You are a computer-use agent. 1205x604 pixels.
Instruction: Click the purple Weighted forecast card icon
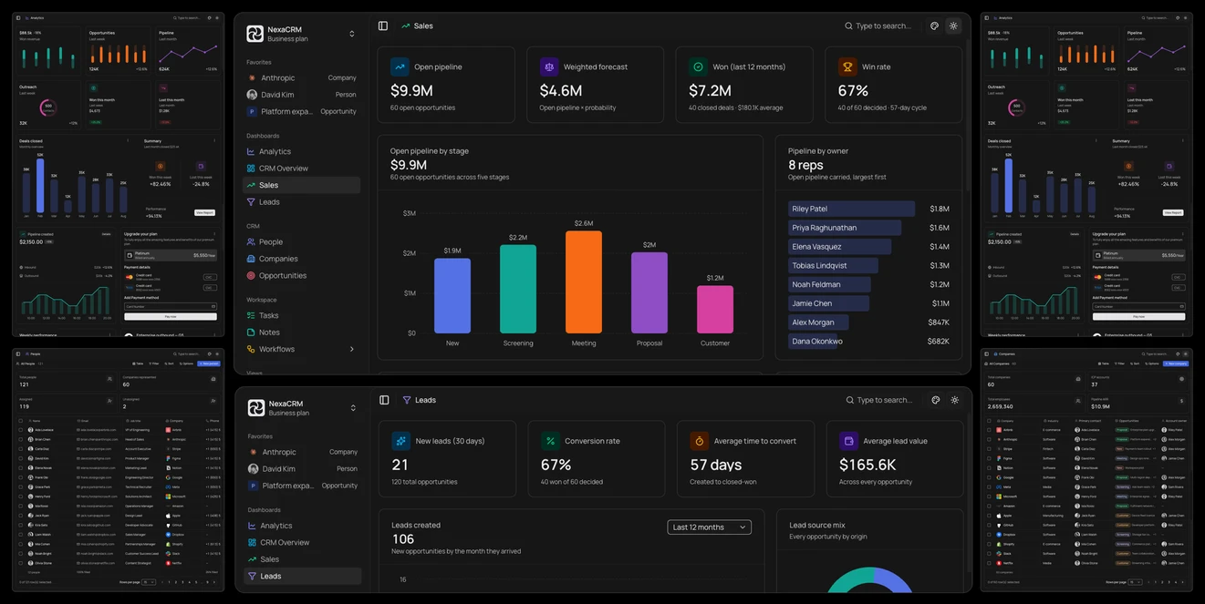click(x=549, y=67)
